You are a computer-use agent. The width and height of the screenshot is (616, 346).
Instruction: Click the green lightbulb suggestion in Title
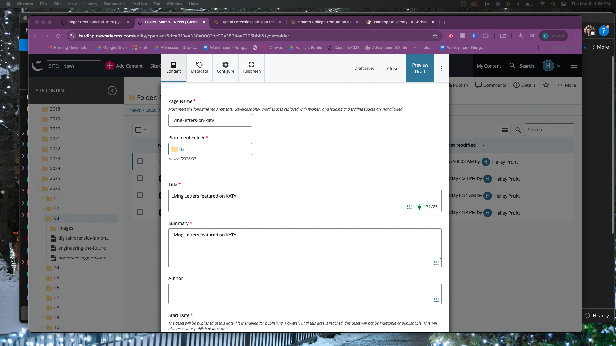tap(419, 207)
